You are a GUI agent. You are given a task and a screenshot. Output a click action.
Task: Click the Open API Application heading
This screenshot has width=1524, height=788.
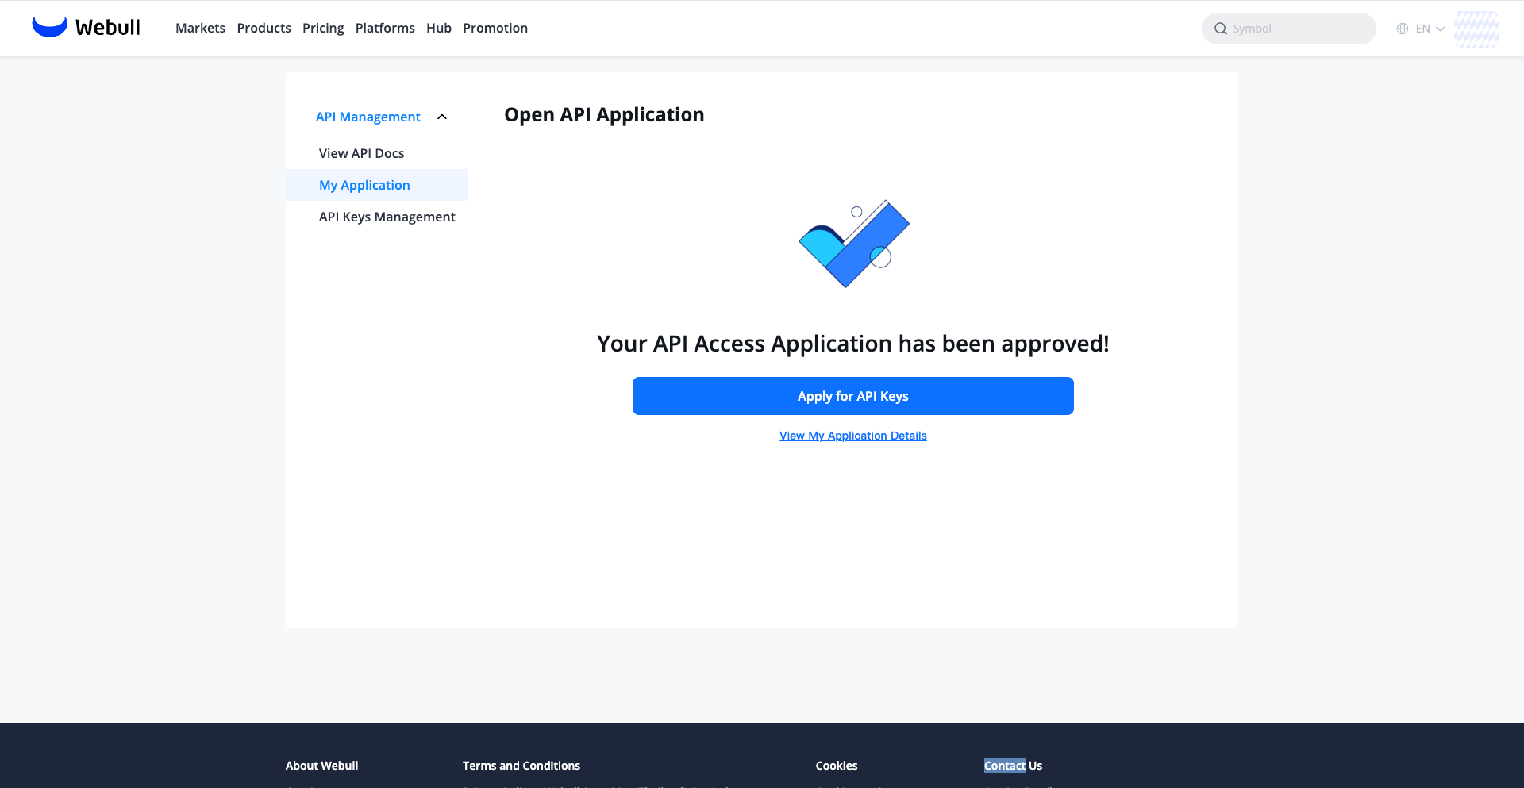(x=604, y=115)
